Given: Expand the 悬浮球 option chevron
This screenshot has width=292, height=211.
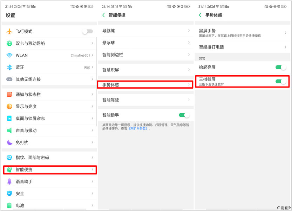Looking at the screenshot, I should [189, 43].
